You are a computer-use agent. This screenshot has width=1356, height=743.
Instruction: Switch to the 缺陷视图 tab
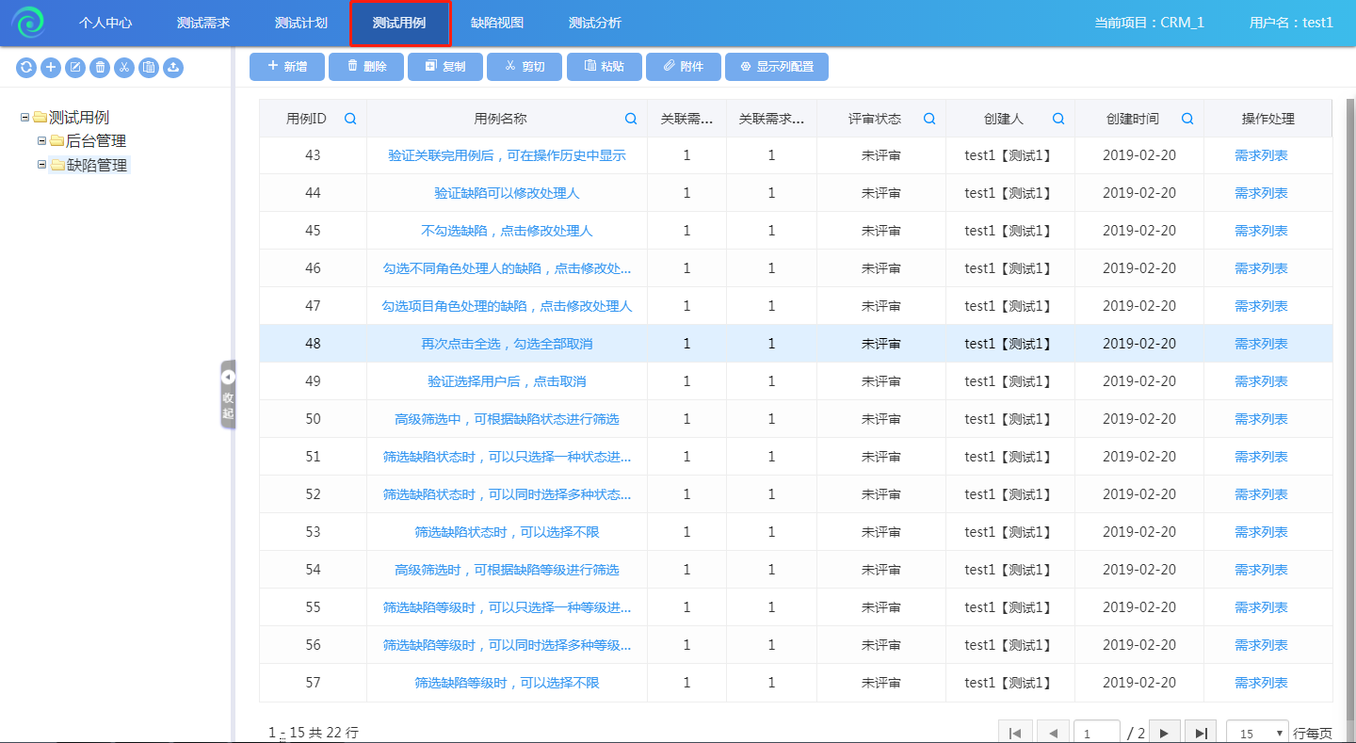click(497, 23)
